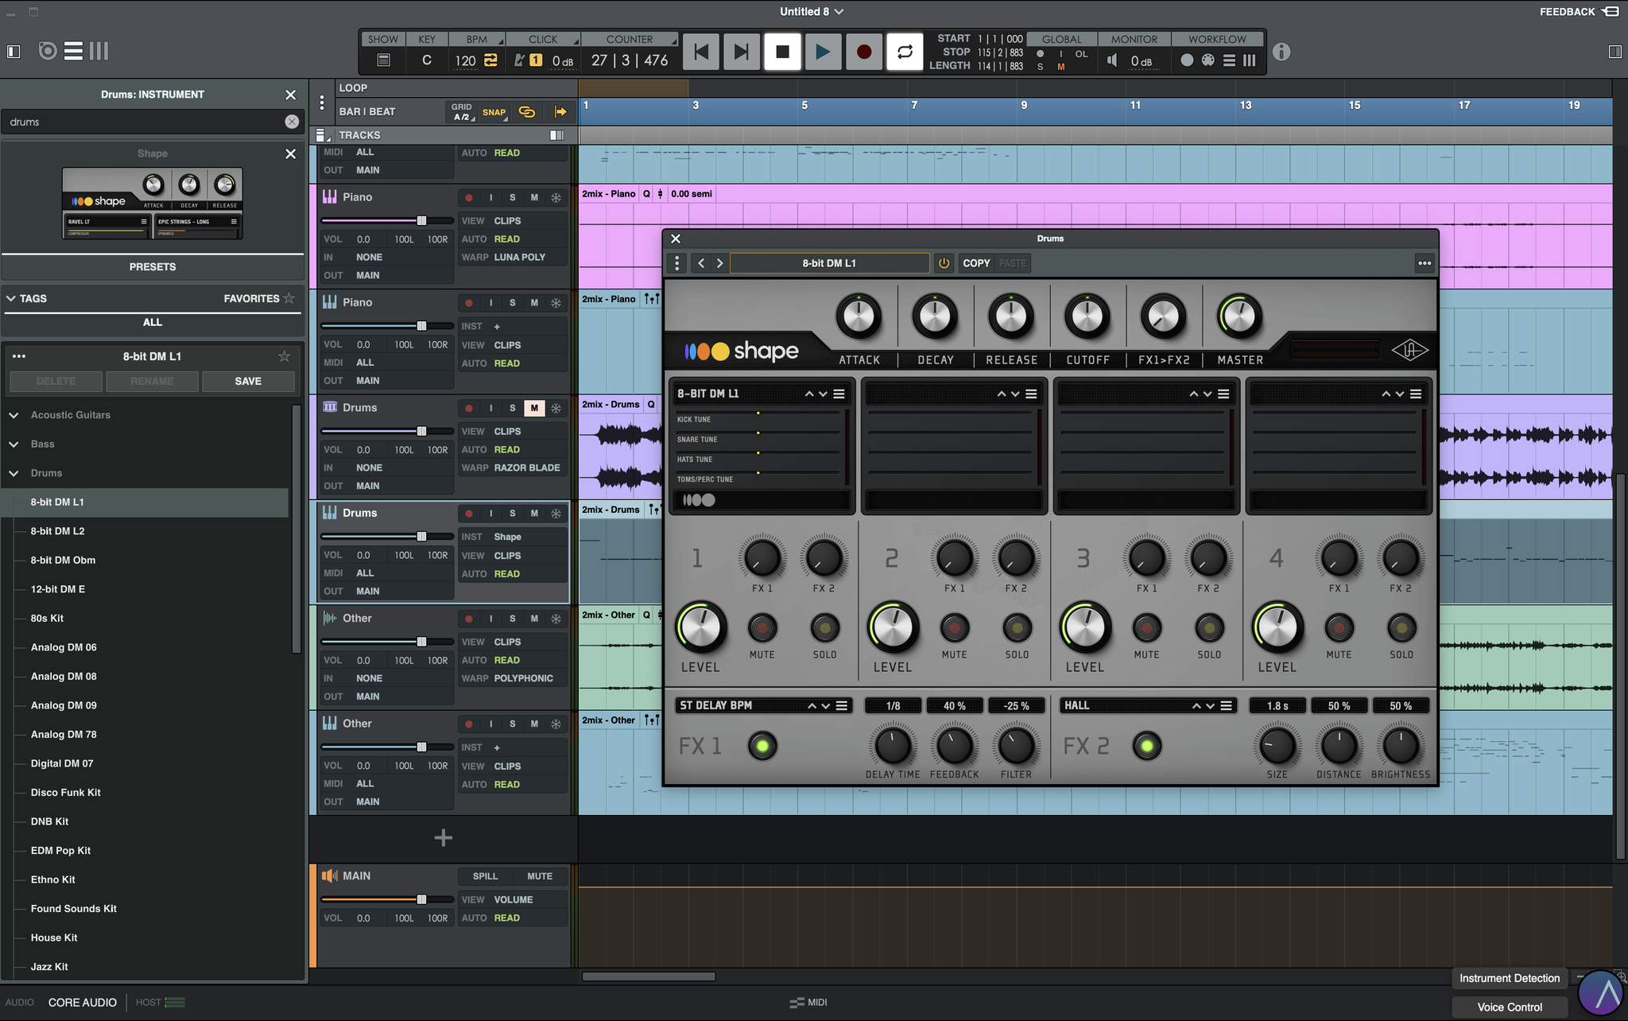
Task: Toggle the metronome click icon
Action: 519,60
